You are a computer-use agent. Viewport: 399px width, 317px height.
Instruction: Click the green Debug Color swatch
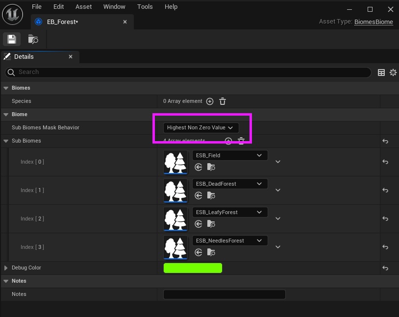click(x=193, y=268)
